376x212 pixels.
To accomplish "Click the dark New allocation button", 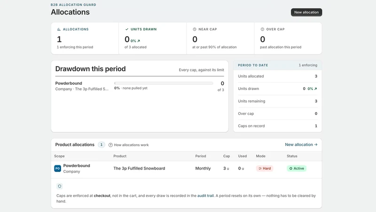I will [x=306, y=12].
